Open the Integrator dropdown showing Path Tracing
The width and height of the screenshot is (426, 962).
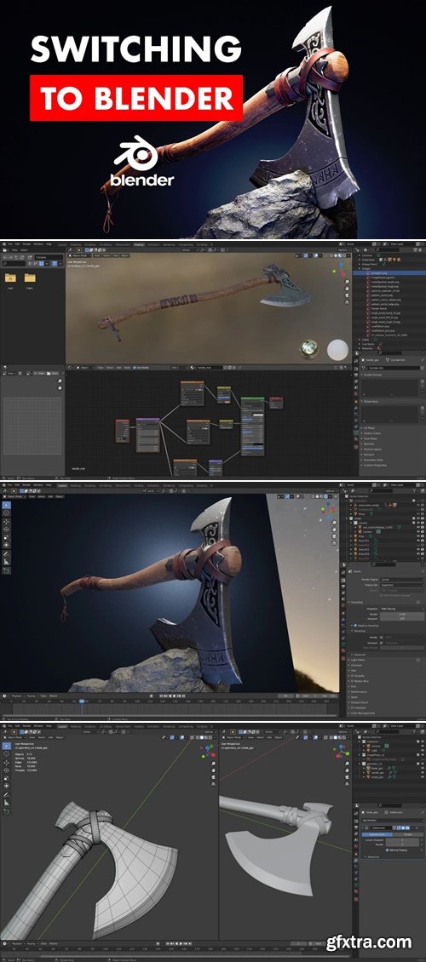pyautogui.click(x=404, y=608)
